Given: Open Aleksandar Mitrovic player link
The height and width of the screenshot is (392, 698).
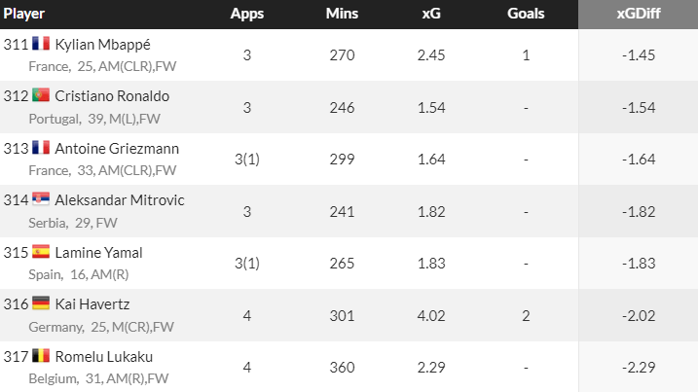Looking at the screenshot, I should pyautogui.click(x=120, y=199).
